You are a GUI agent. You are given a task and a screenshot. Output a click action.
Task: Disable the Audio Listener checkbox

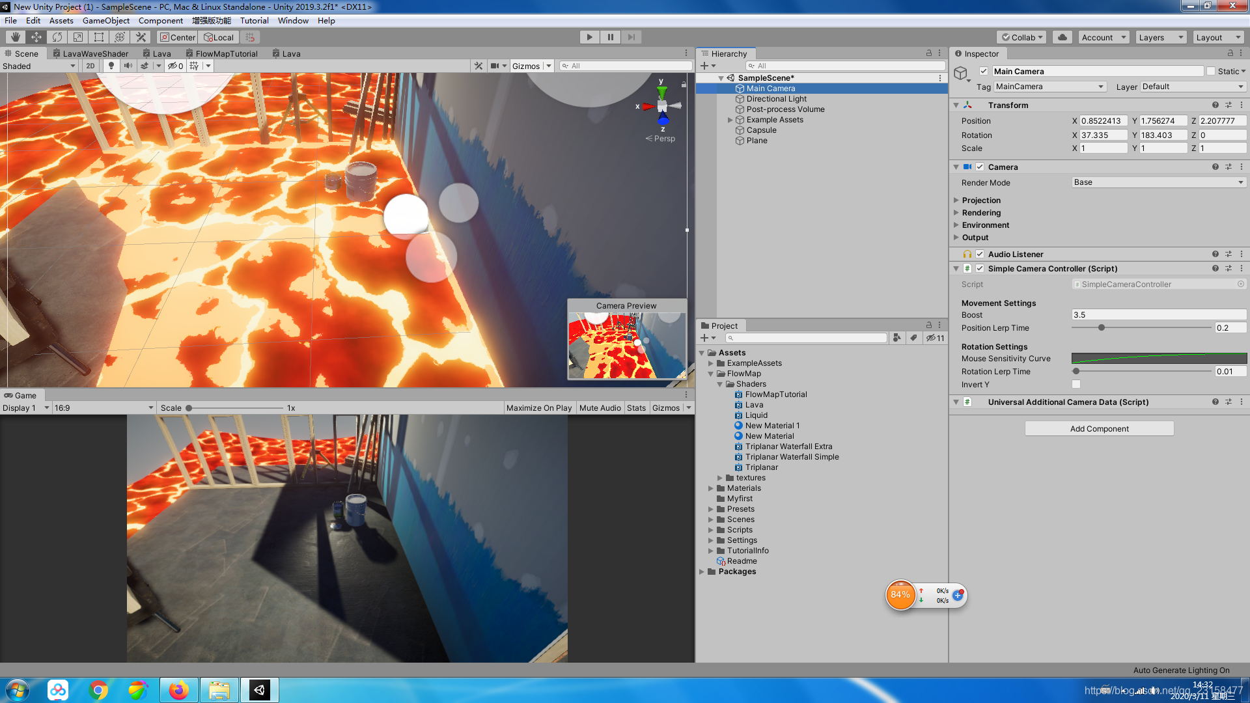(980, 254)
